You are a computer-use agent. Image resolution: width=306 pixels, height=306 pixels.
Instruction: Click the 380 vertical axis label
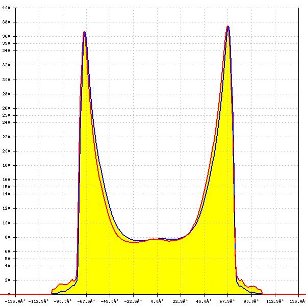6,22
